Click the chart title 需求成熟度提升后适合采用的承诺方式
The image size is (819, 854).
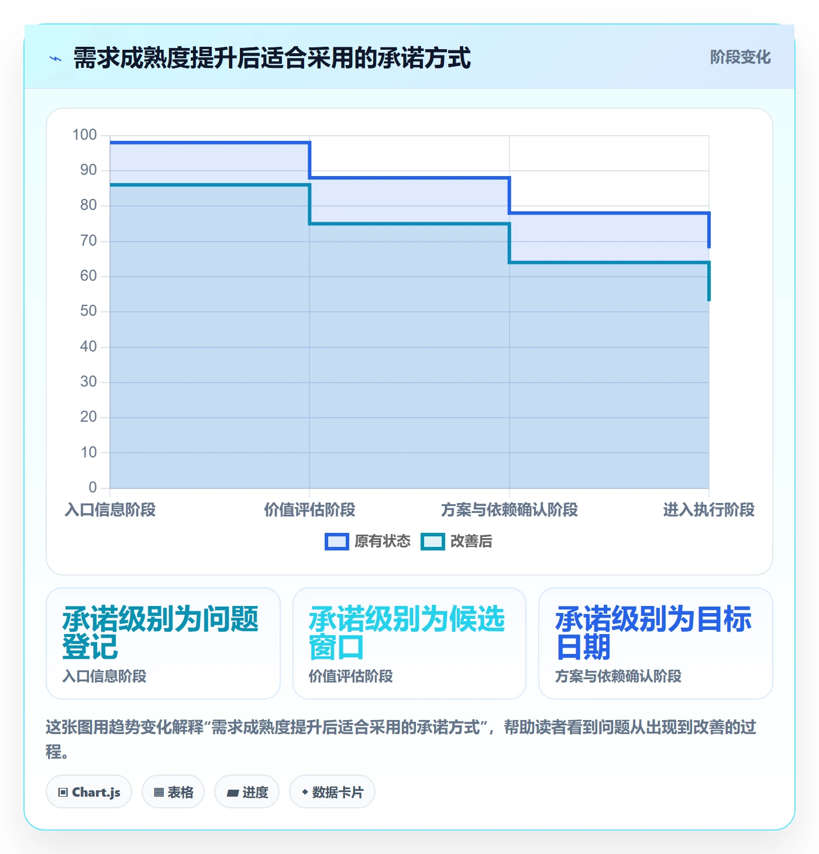(x=272, y=58)
